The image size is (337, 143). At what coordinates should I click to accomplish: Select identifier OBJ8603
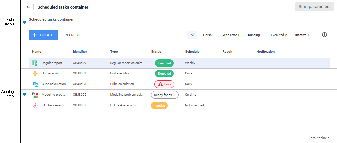coord(80,84)
